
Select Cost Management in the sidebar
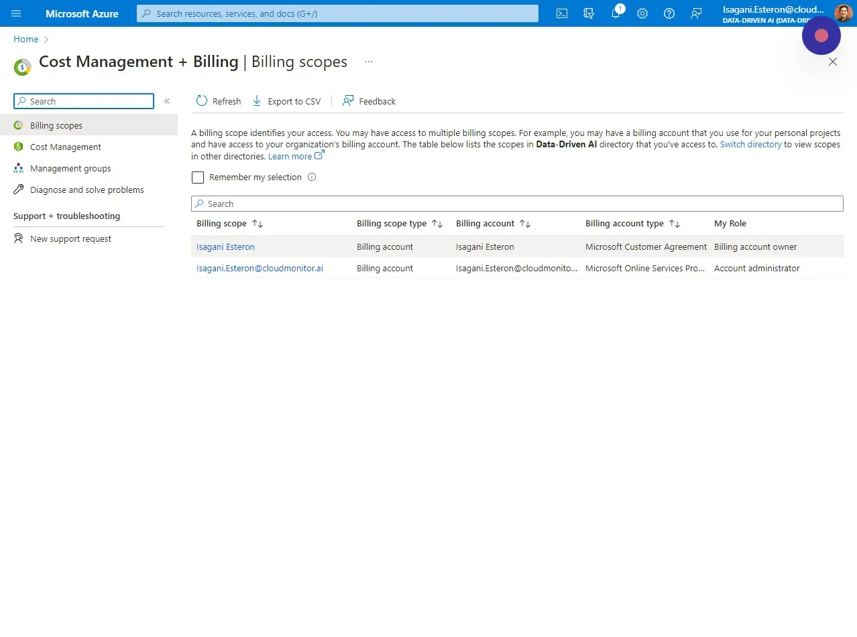[89, 147]
